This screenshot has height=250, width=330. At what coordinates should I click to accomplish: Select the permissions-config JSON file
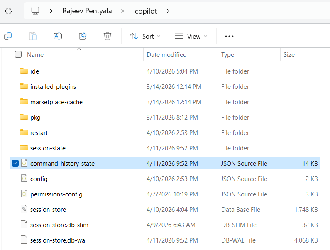click(x=56, y=194)
